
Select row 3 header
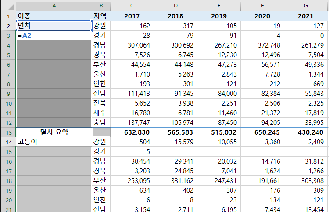click(x=9, y=36)
